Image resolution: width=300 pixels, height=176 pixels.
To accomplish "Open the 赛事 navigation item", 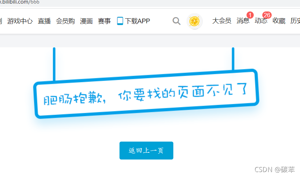I will (x=104, y=21).
